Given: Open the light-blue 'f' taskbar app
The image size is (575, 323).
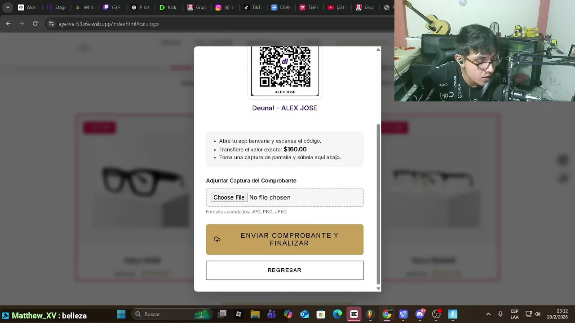Looking at the screenshot, I should [x=453, y=314].
